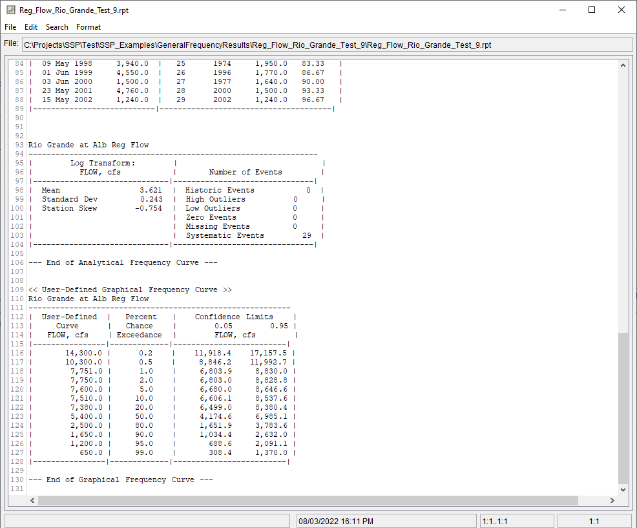Click the percent exceedance value 50.0

pos(144,416)
